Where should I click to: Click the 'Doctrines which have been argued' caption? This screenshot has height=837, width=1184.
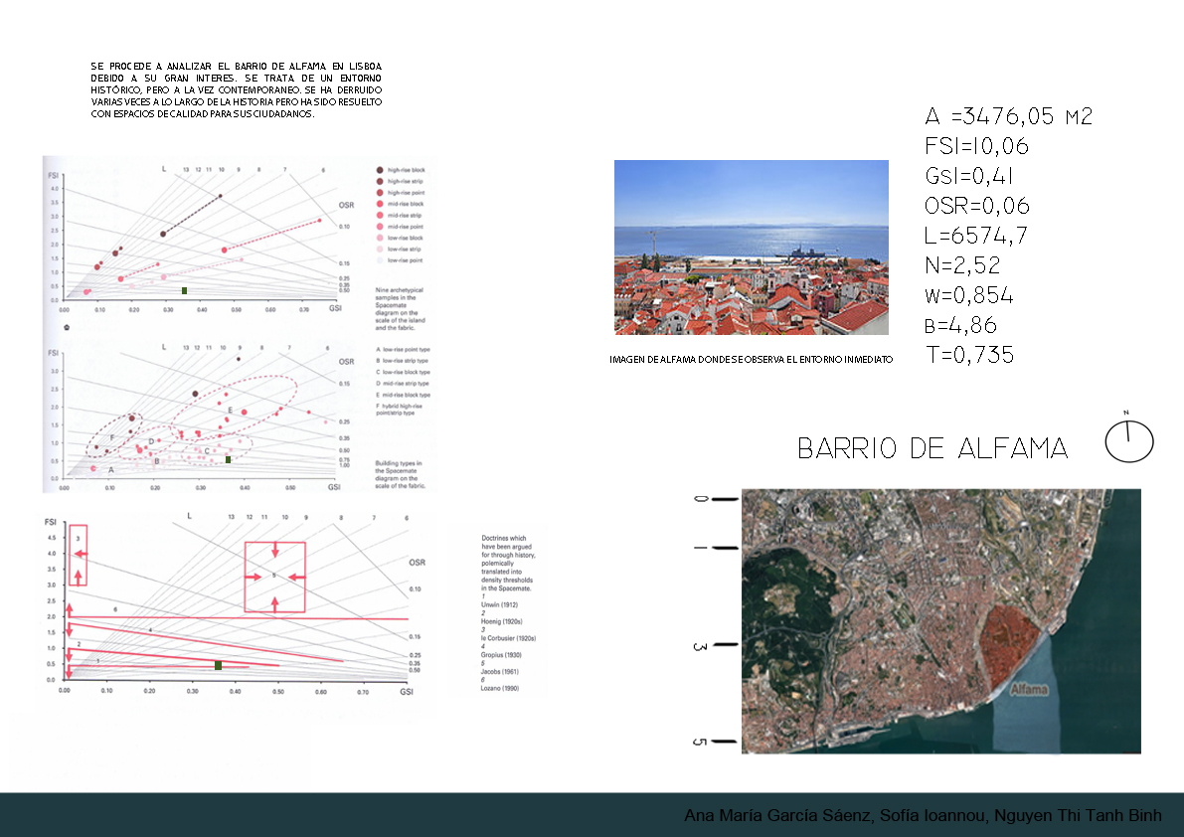[x=508, y=563]
